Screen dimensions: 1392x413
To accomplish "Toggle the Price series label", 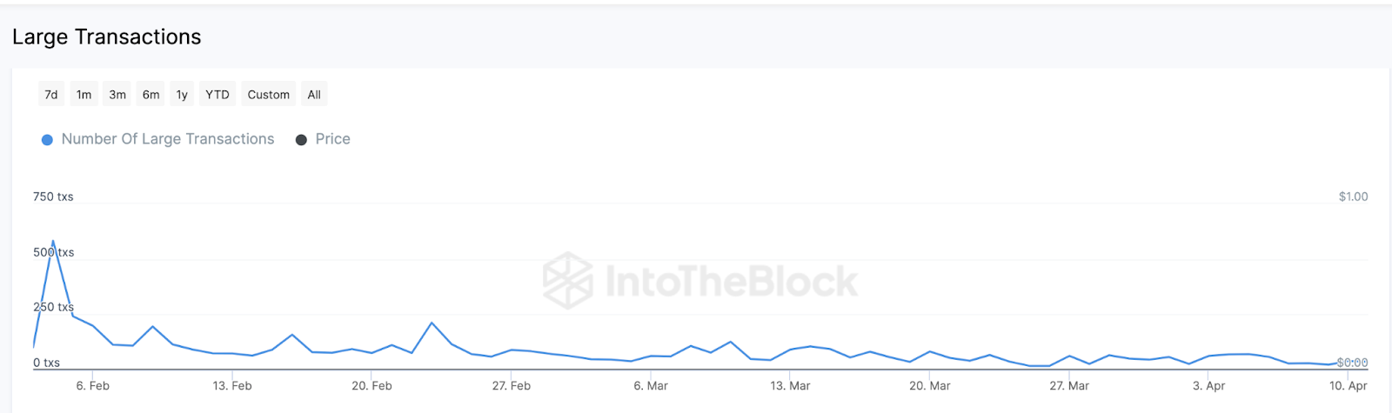I will point(332,139).
